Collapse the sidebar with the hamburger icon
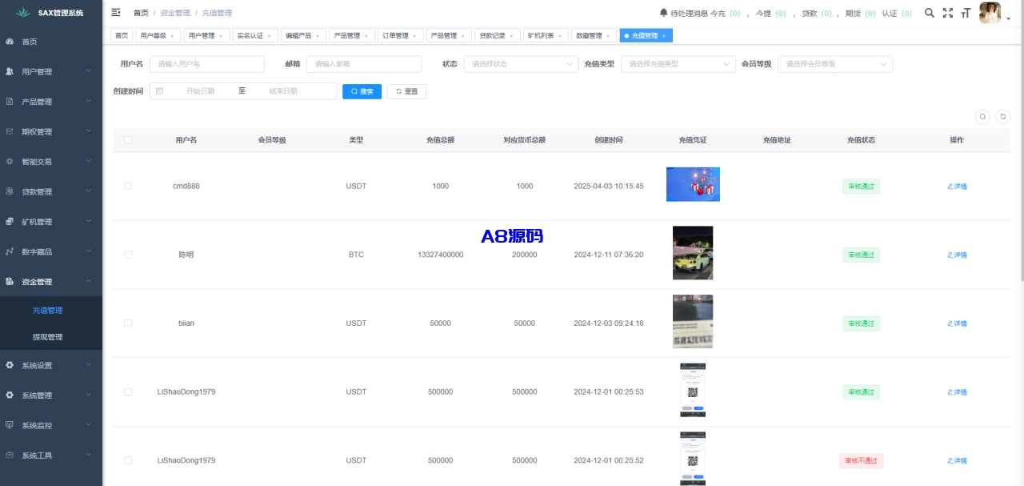 (116, 13)
